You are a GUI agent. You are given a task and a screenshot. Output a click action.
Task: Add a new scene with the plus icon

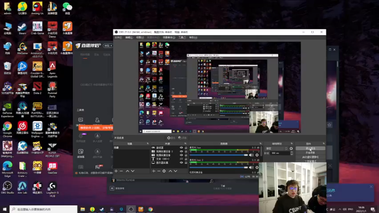[116, 171]
